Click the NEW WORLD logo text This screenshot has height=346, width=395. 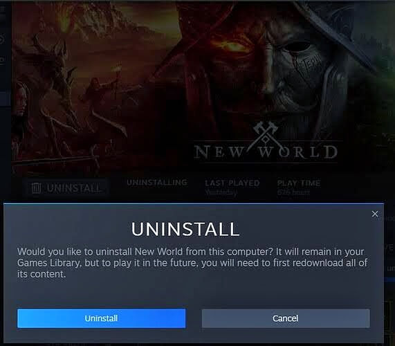266,152
